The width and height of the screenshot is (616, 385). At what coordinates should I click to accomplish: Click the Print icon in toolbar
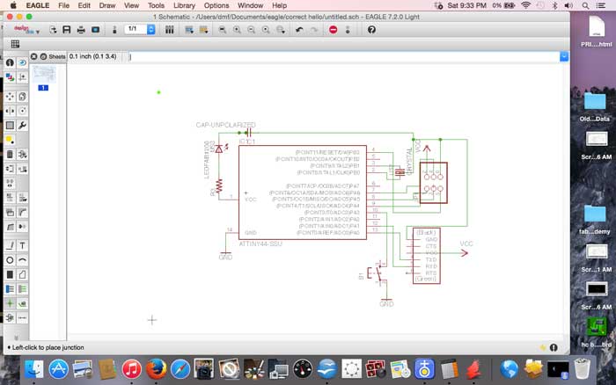click(x=81, y=30)
